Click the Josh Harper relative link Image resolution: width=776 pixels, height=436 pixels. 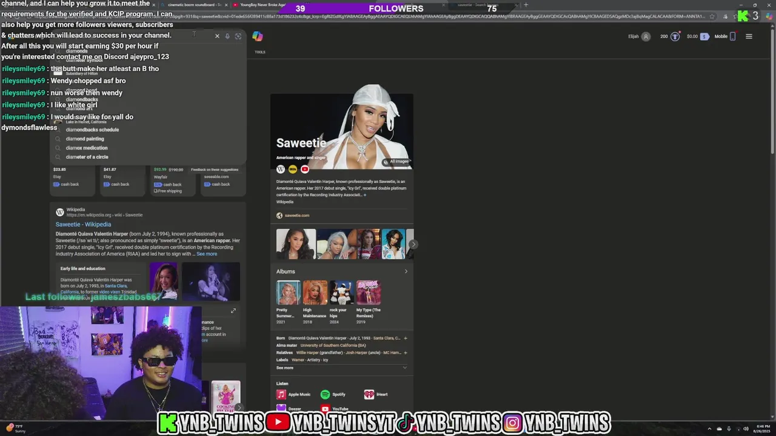[x=356, y=352]
